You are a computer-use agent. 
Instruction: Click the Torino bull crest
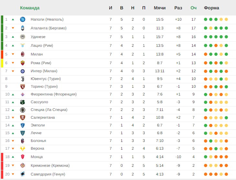(x=23, y=87)
